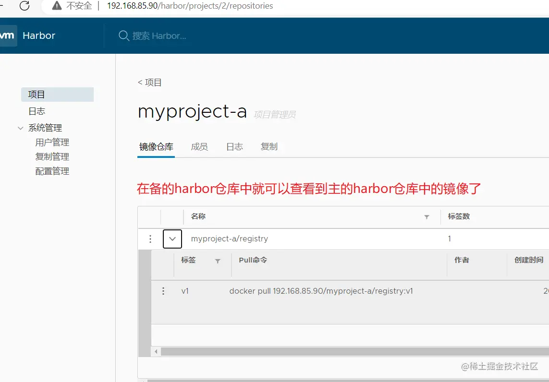
Task: Click the horizontal scrollbar left arrow
Action: [156, 351]
